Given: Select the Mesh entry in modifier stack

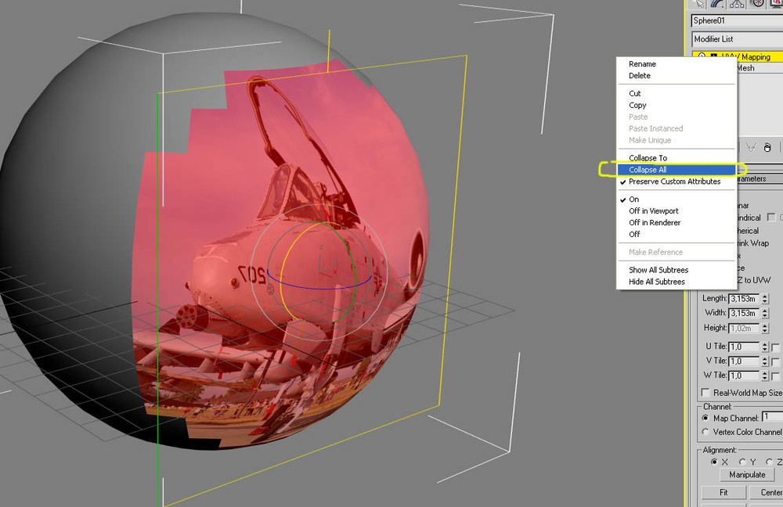Looking at the screenshot, I should (x=745, y=68).
